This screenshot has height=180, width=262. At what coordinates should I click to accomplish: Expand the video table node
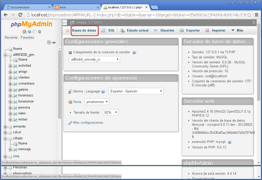coord(10,114)
